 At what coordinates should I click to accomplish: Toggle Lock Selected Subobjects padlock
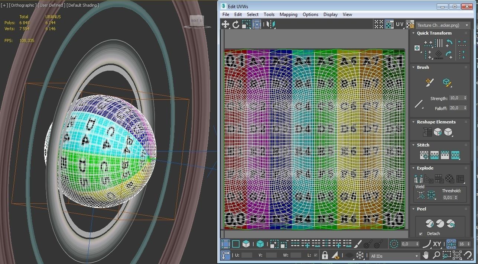coord(325,255)
